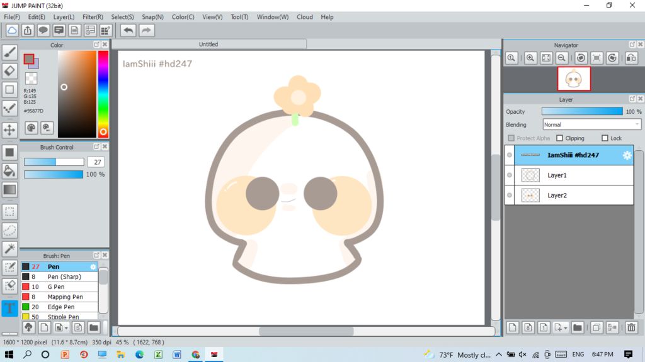Viewport: 645px width, 362px height.
Task: Add a new layer with the blank page icon
Action: (x=512, y=327)
